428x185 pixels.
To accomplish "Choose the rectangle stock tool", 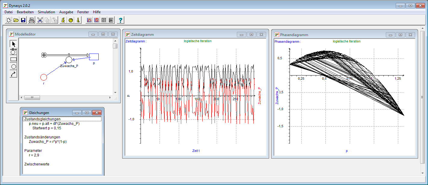I will [14, 59].
